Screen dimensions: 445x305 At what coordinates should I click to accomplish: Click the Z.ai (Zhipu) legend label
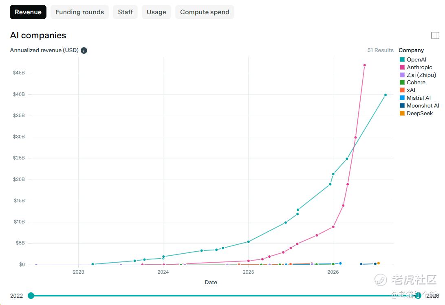tap(421, 75)
